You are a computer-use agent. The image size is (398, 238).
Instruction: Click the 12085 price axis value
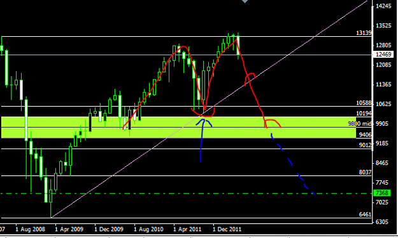383,65
